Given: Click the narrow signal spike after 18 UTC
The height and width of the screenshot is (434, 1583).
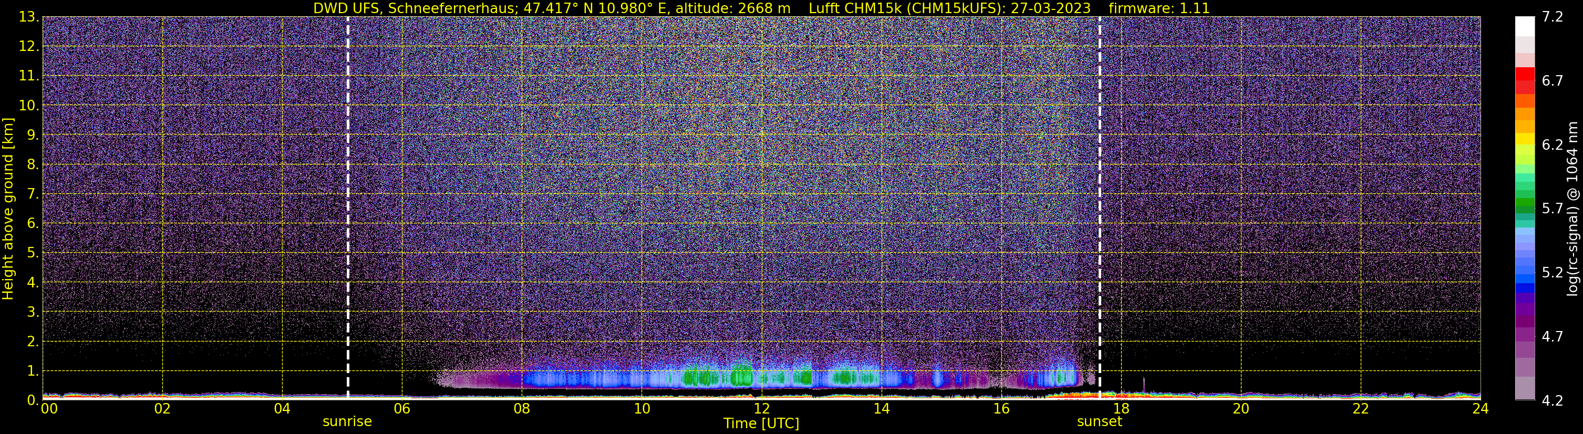Looking at the screenshot, I should (x=1144, y=384).
